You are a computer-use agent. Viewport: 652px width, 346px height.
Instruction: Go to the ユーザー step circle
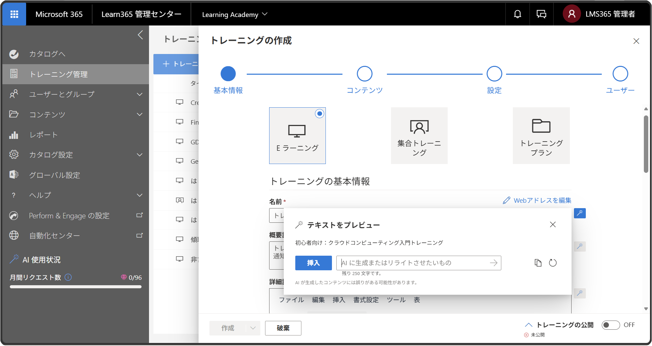[620, 74]
